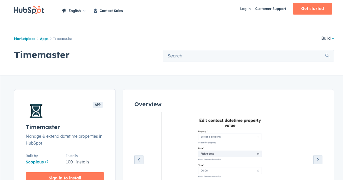Click the Overview heading
The width and height of the screenshot is (343, 180).
[148, 104]
